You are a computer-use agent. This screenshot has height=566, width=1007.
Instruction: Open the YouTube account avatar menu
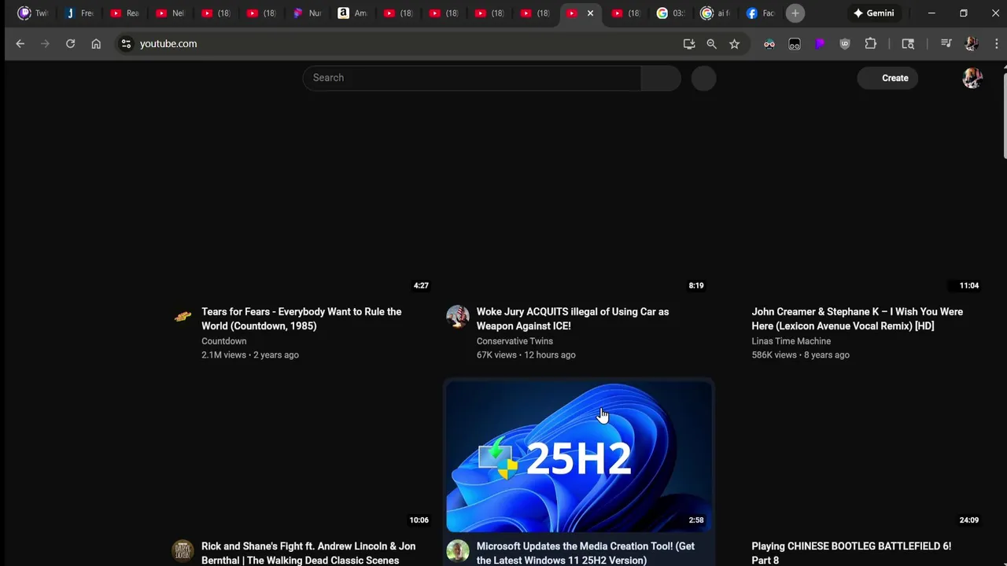pyautogui.click(x=972, y=78)
